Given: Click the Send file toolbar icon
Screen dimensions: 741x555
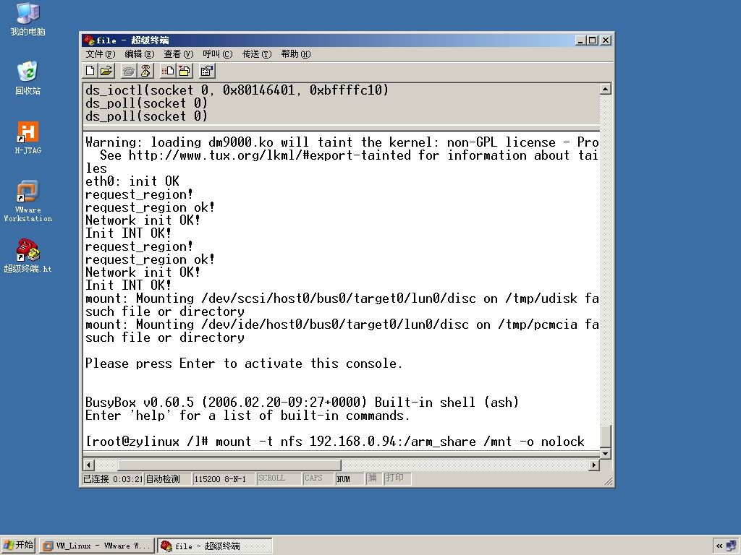Looking at the screenshot, I should (168, 71).
